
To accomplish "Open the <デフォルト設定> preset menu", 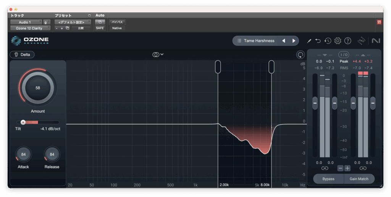I will coord(72,22).
